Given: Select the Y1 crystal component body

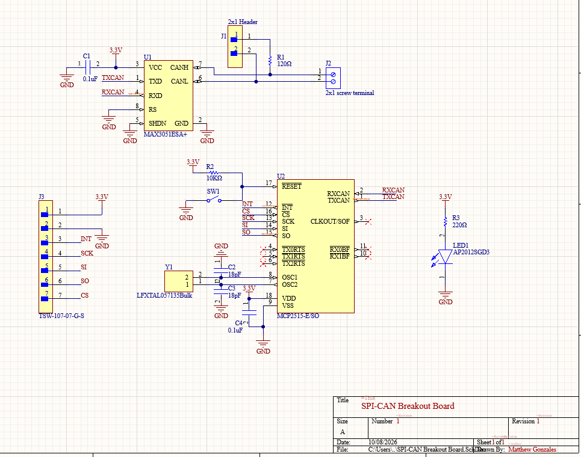Looking at the screenshot, I should coord(179,281).
